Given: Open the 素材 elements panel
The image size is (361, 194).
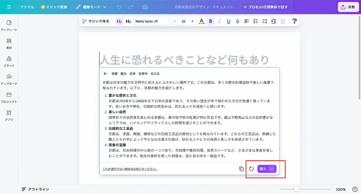Looking at the screenshot, I should coord(9,43).
